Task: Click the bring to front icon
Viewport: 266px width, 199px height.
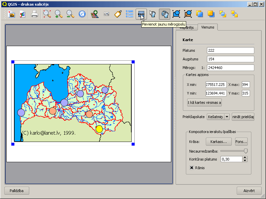Action: pyautogui.click(x=223, y=14)
